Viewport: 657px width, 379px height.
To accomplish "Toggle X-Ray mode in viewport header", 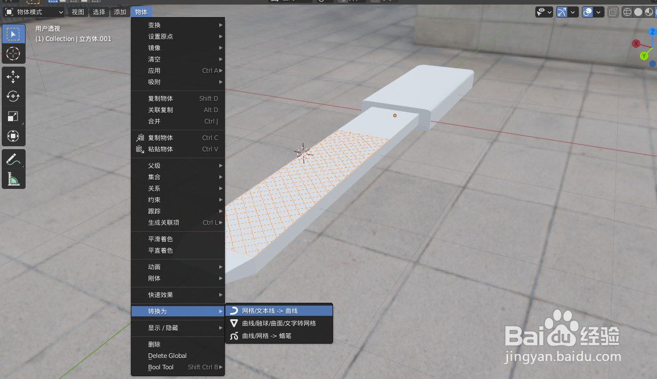I will 613,11.
